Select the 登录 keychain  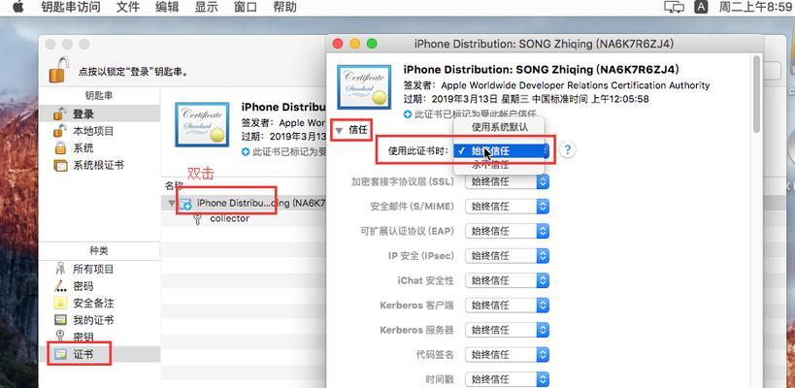click(99, 113)
